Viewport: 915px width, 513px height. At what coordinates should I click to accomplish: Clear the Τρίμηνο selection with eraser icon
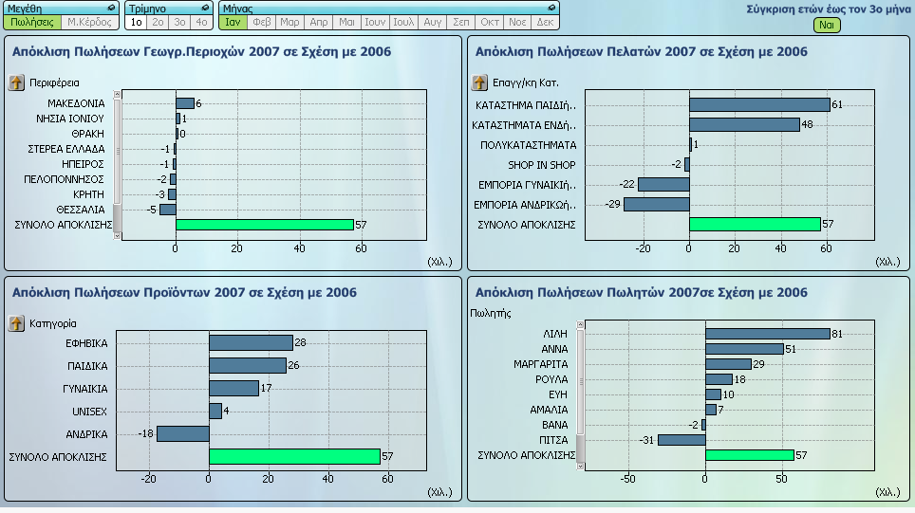[x=205, y=9]
